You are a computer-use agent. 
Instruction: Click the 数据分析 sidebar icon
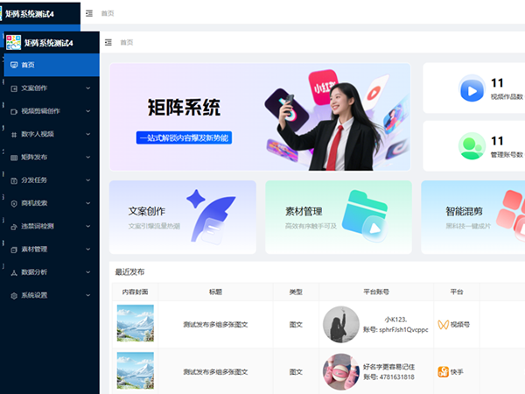[x=13, y=272]
